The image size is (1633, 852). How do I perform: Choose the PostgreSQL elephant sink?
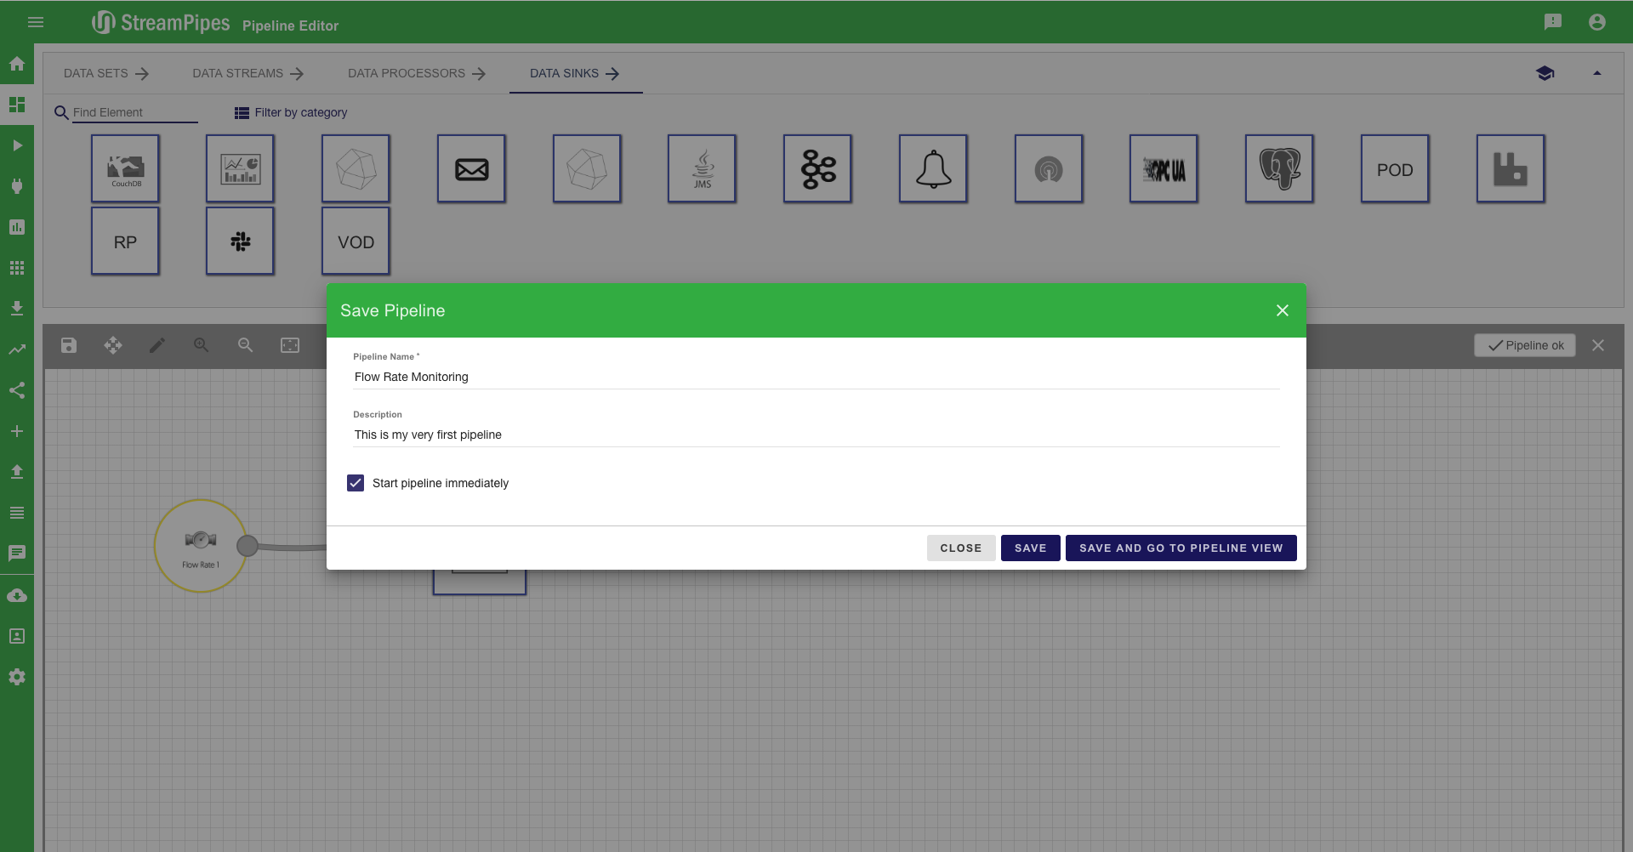(x=1279, y=168)
